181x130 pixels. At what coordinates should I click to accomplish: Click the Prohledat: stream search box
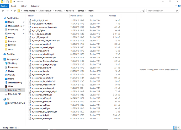(x=157, y=11)
